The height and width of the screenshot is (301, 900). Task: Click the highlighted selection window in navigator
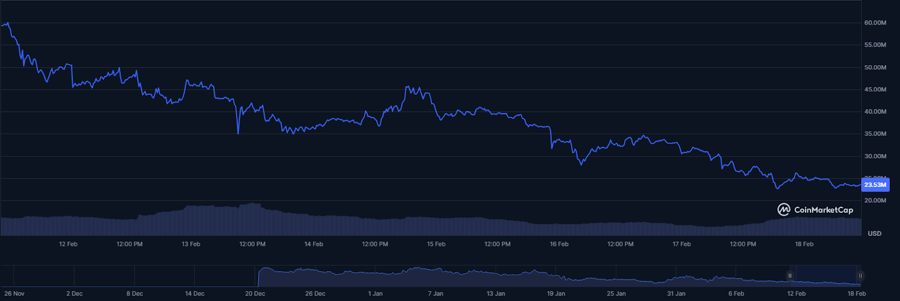click(825, 276)
